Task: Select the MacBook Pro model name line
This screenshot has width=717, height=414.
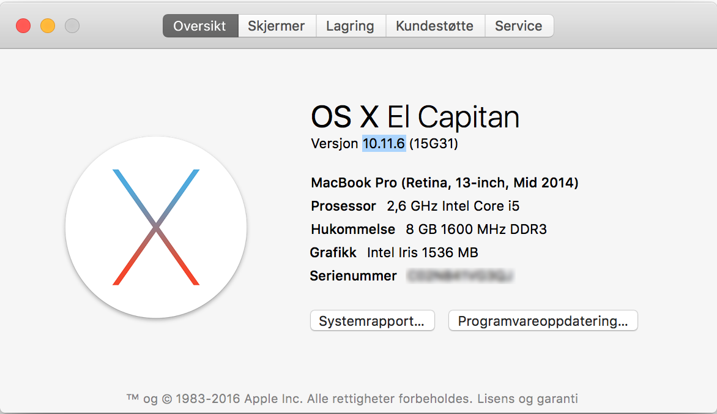Action: click(445, 183)
